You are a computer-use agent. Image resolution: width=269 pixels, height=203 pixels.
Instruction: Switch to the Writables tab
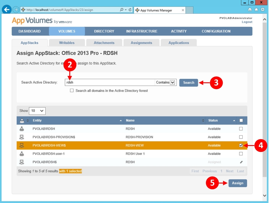(x=67, y=43)
